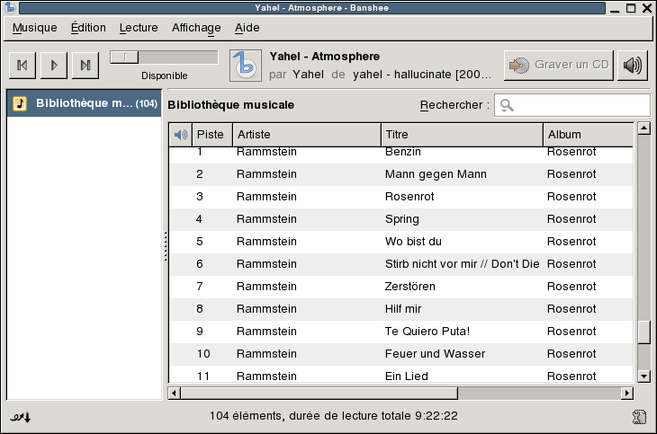Screen dimensions: 657x434
Task: Open the volume speaker button
Action: click(x=633, y=65)
